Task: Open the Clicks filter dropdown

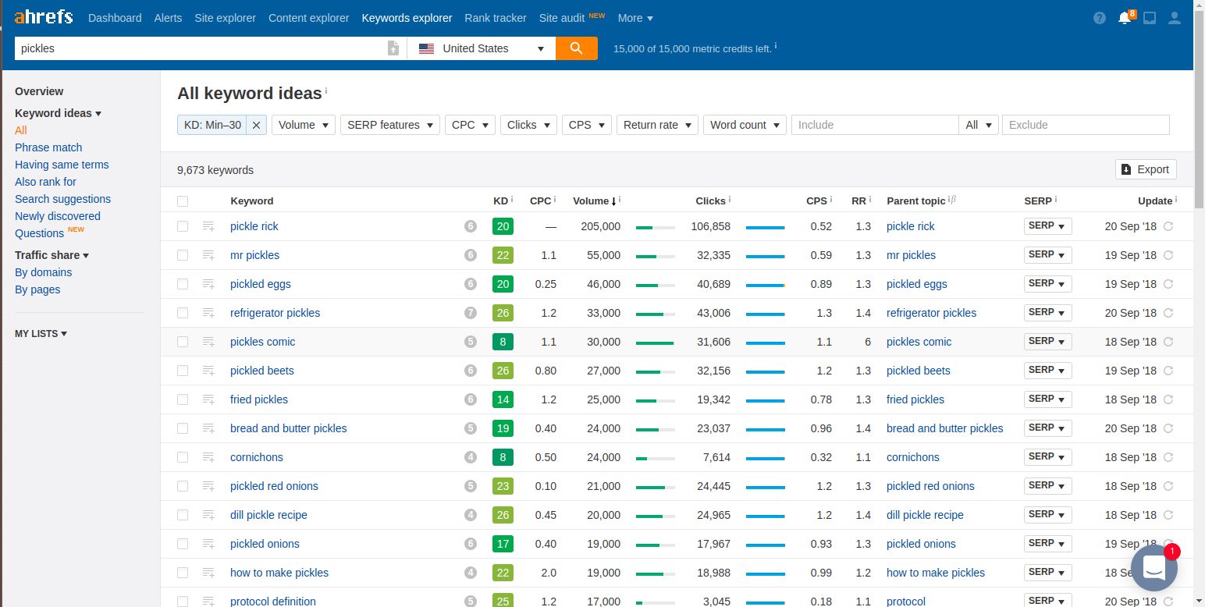Action: coord(528,125)
